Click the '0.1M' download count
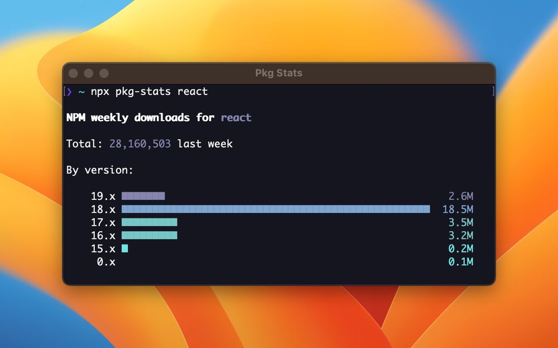Viewport: 558px width, 348px height. [x=460, y=262]
